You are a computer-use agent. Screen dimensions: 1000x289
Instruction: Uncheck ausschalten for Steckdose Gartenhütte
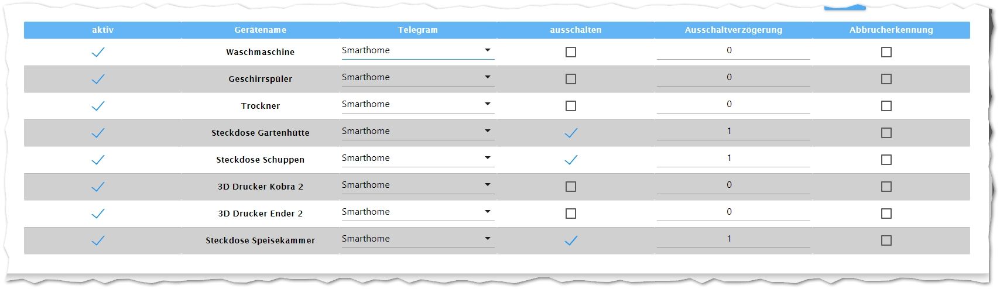tap(571, 133)
